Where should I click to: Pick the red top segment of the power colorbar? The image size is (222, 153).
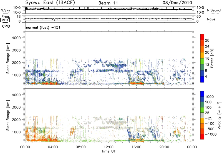pos(202,37)
